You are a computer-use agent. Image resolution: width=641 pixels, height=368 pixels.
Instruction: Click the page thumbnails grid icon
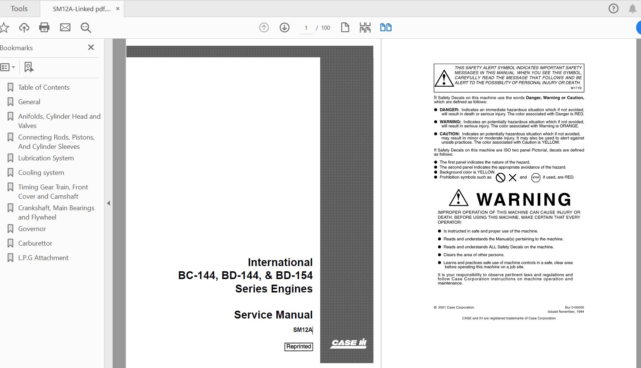365,28
